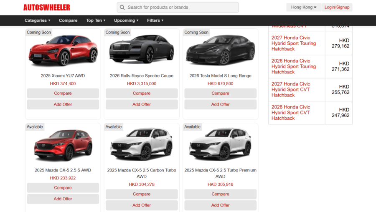This screenshot has height=212, width=376.
Task: Click Available badge on Mazda Turbo Premium card
Action: (192, 127)
